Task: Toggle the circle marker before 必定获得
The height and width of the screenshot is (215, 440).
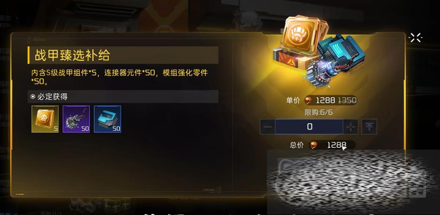Action: tap(33, 97)
